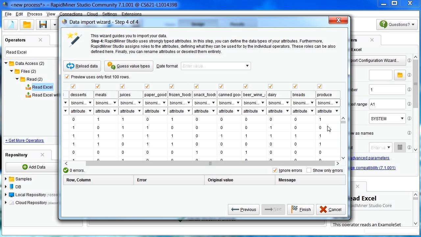Collapse the Data Access tree node
The height and width of the screenshot is (237, 421).
(x=6, y=63)
